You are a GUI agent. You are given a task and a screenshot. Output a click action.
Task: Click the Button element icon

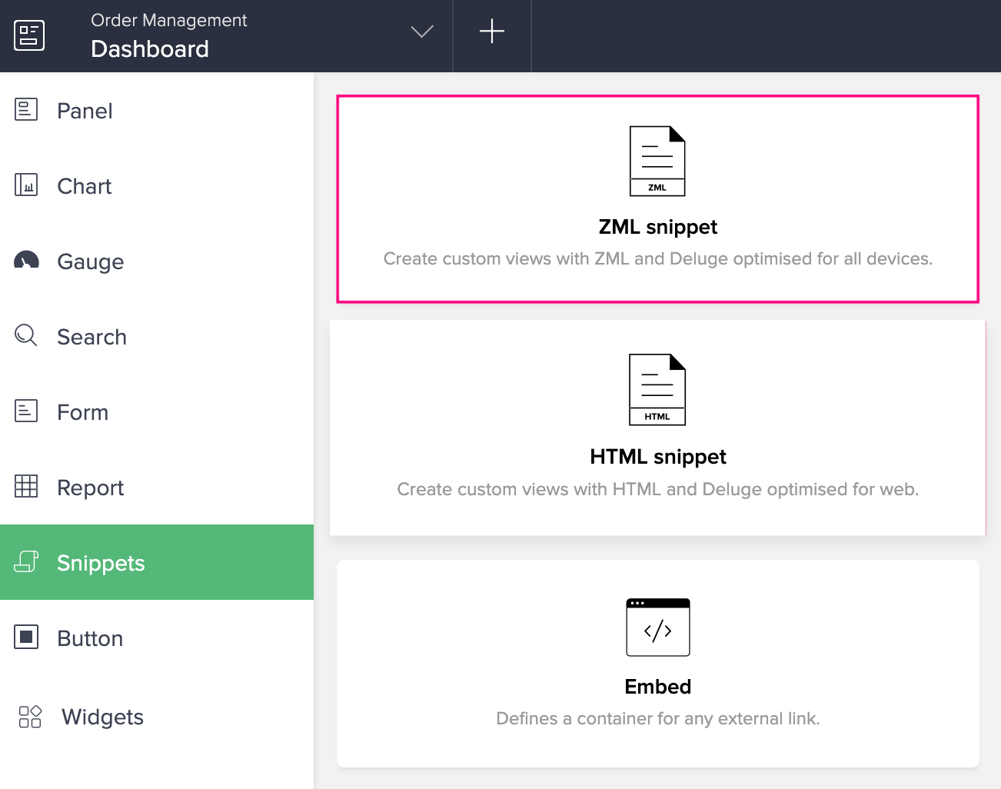click(x=26, y=637)
